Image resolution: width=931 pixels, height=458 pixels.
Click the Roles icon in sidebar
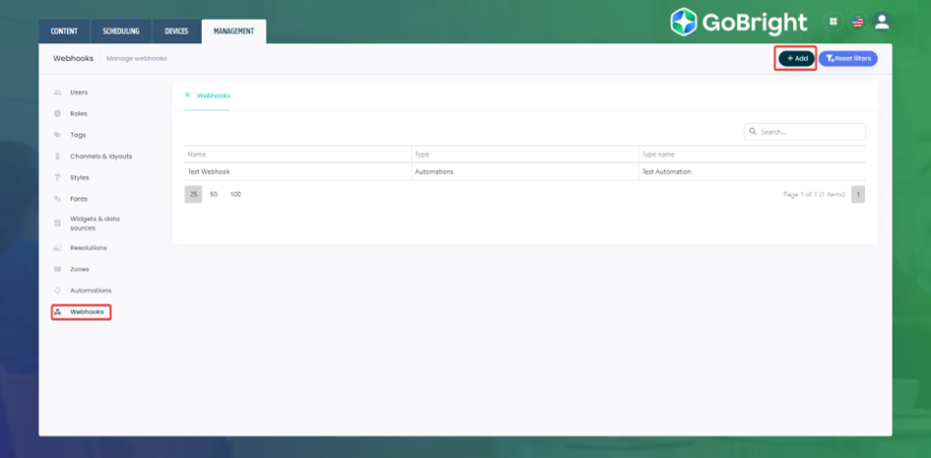tap(57, 114)
